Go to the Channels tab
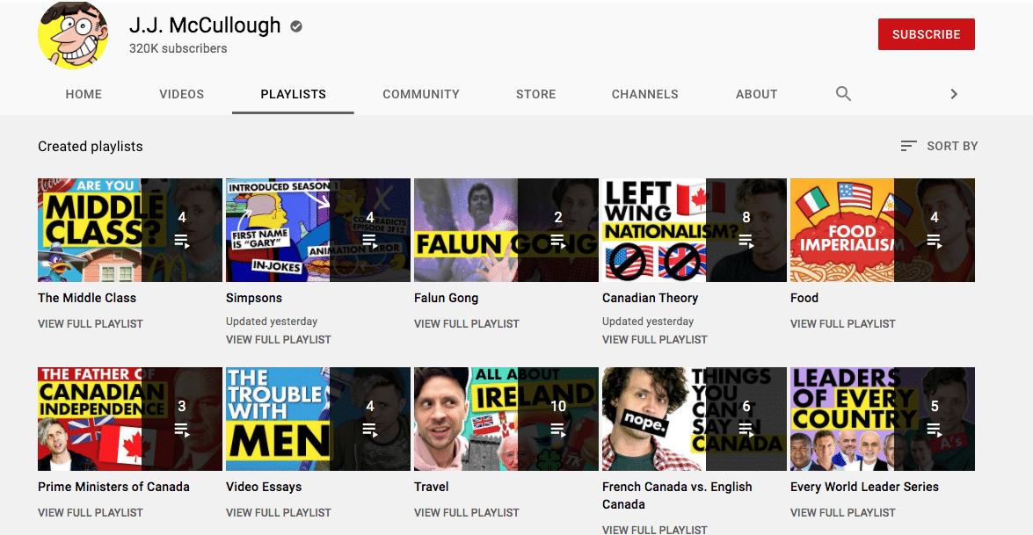The image size is (1033, 535). click(645, 94)
